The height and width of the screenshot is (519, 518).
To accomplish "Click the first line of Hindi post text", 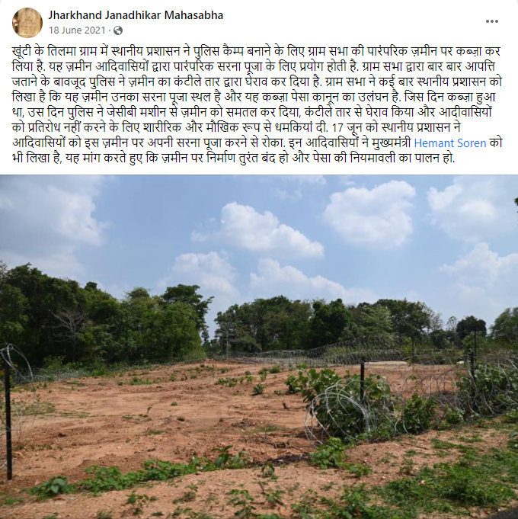I will click(256, 52).
